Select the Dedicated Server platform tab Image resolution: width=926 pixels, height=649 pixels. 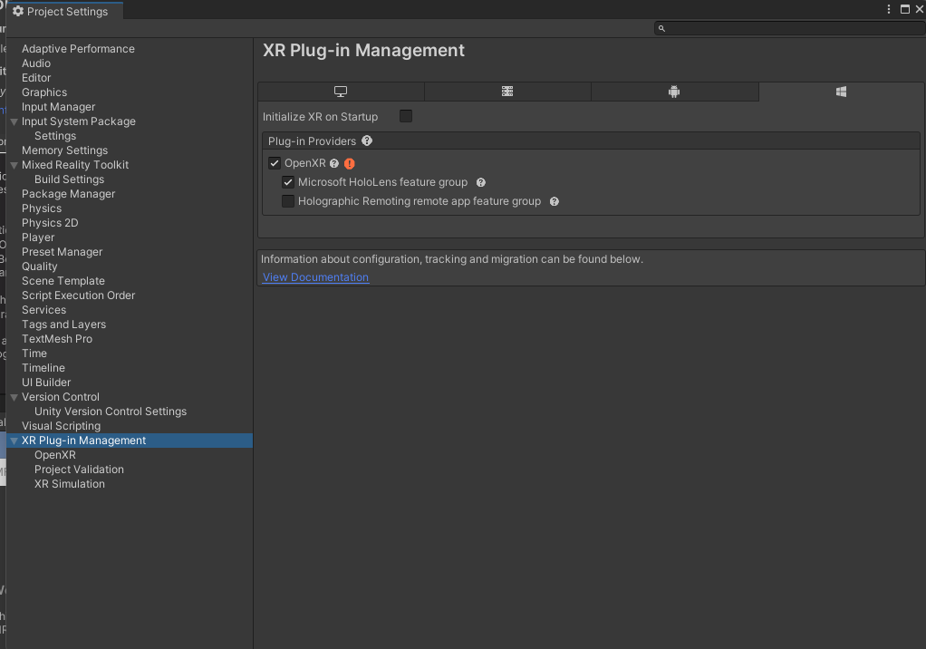coord(507,92)
